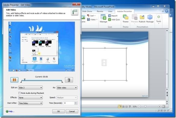Click the Time (Seconds) spinner up arrow

point(76,102)
